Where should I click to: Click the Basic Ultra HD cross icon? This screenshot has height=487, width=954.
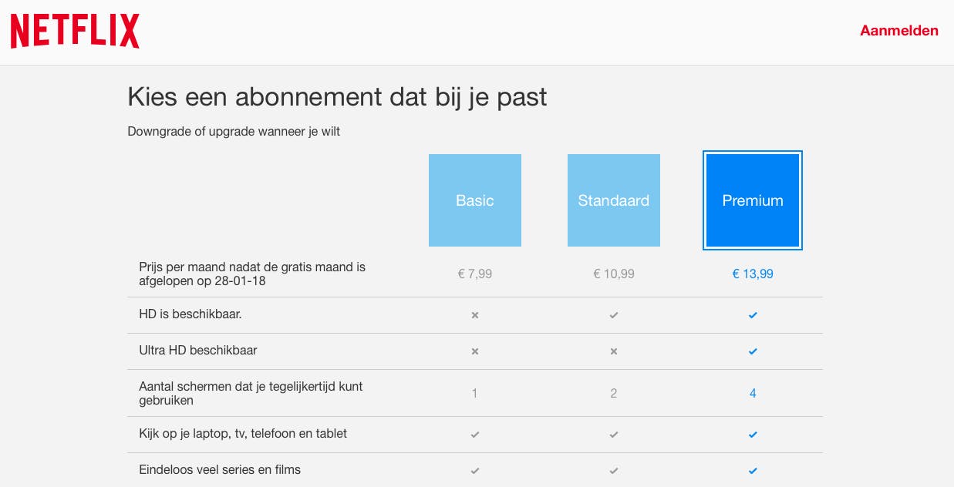click(x=475, y=351)
